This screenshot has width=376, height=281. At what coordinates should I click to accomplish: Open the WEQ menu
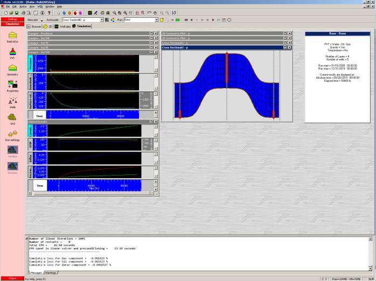click(x=39, y=6)
